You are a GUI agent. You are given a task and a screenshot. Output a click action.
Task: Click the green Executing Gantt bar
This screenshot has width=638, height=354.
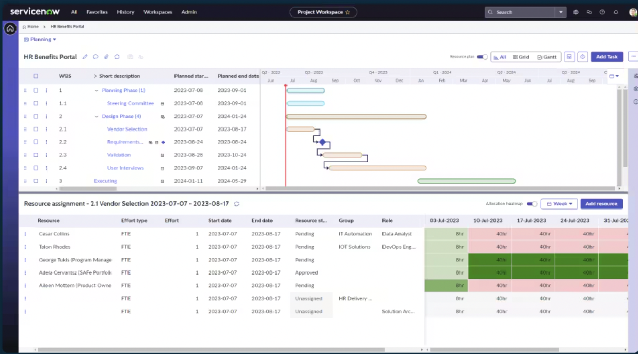(467, 181)
